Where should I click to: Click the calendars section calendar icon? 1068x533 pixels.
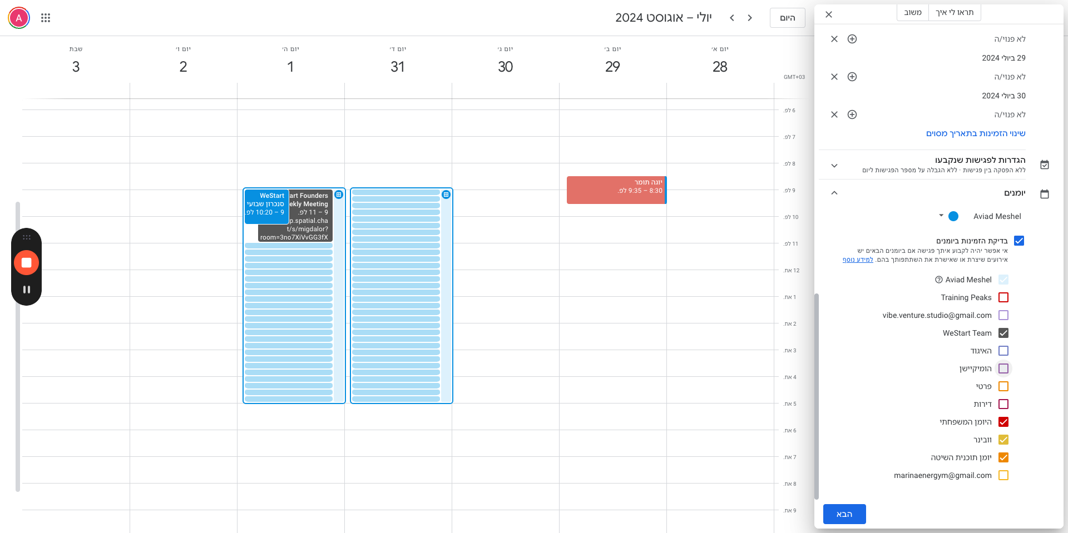click(x=1045, y=194)
